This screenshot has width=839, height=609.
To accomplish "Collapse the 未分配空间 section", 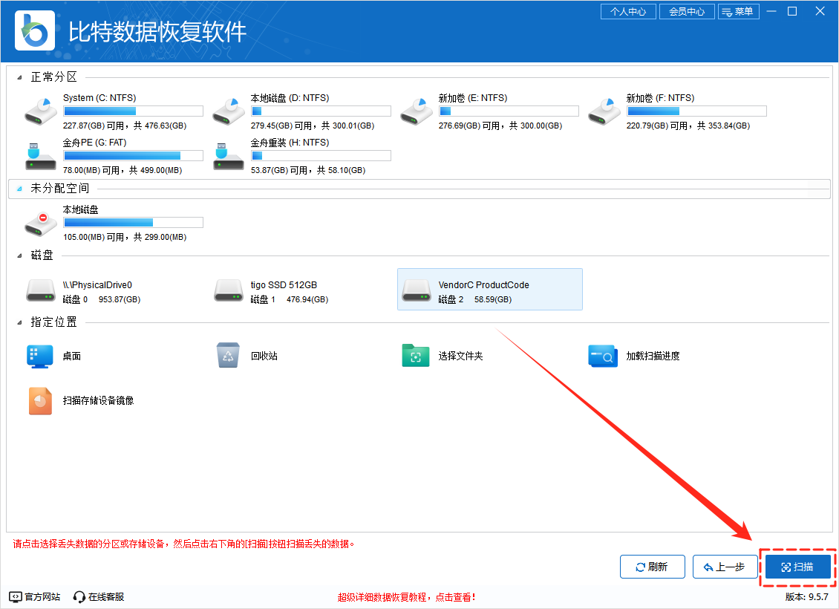I will 19,188.
